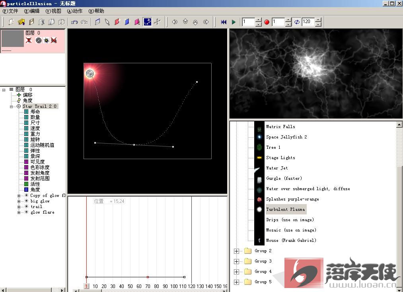Expand the Group 5 folder
This screenshot has height=292, width=403.
click(x=236, y=282)
